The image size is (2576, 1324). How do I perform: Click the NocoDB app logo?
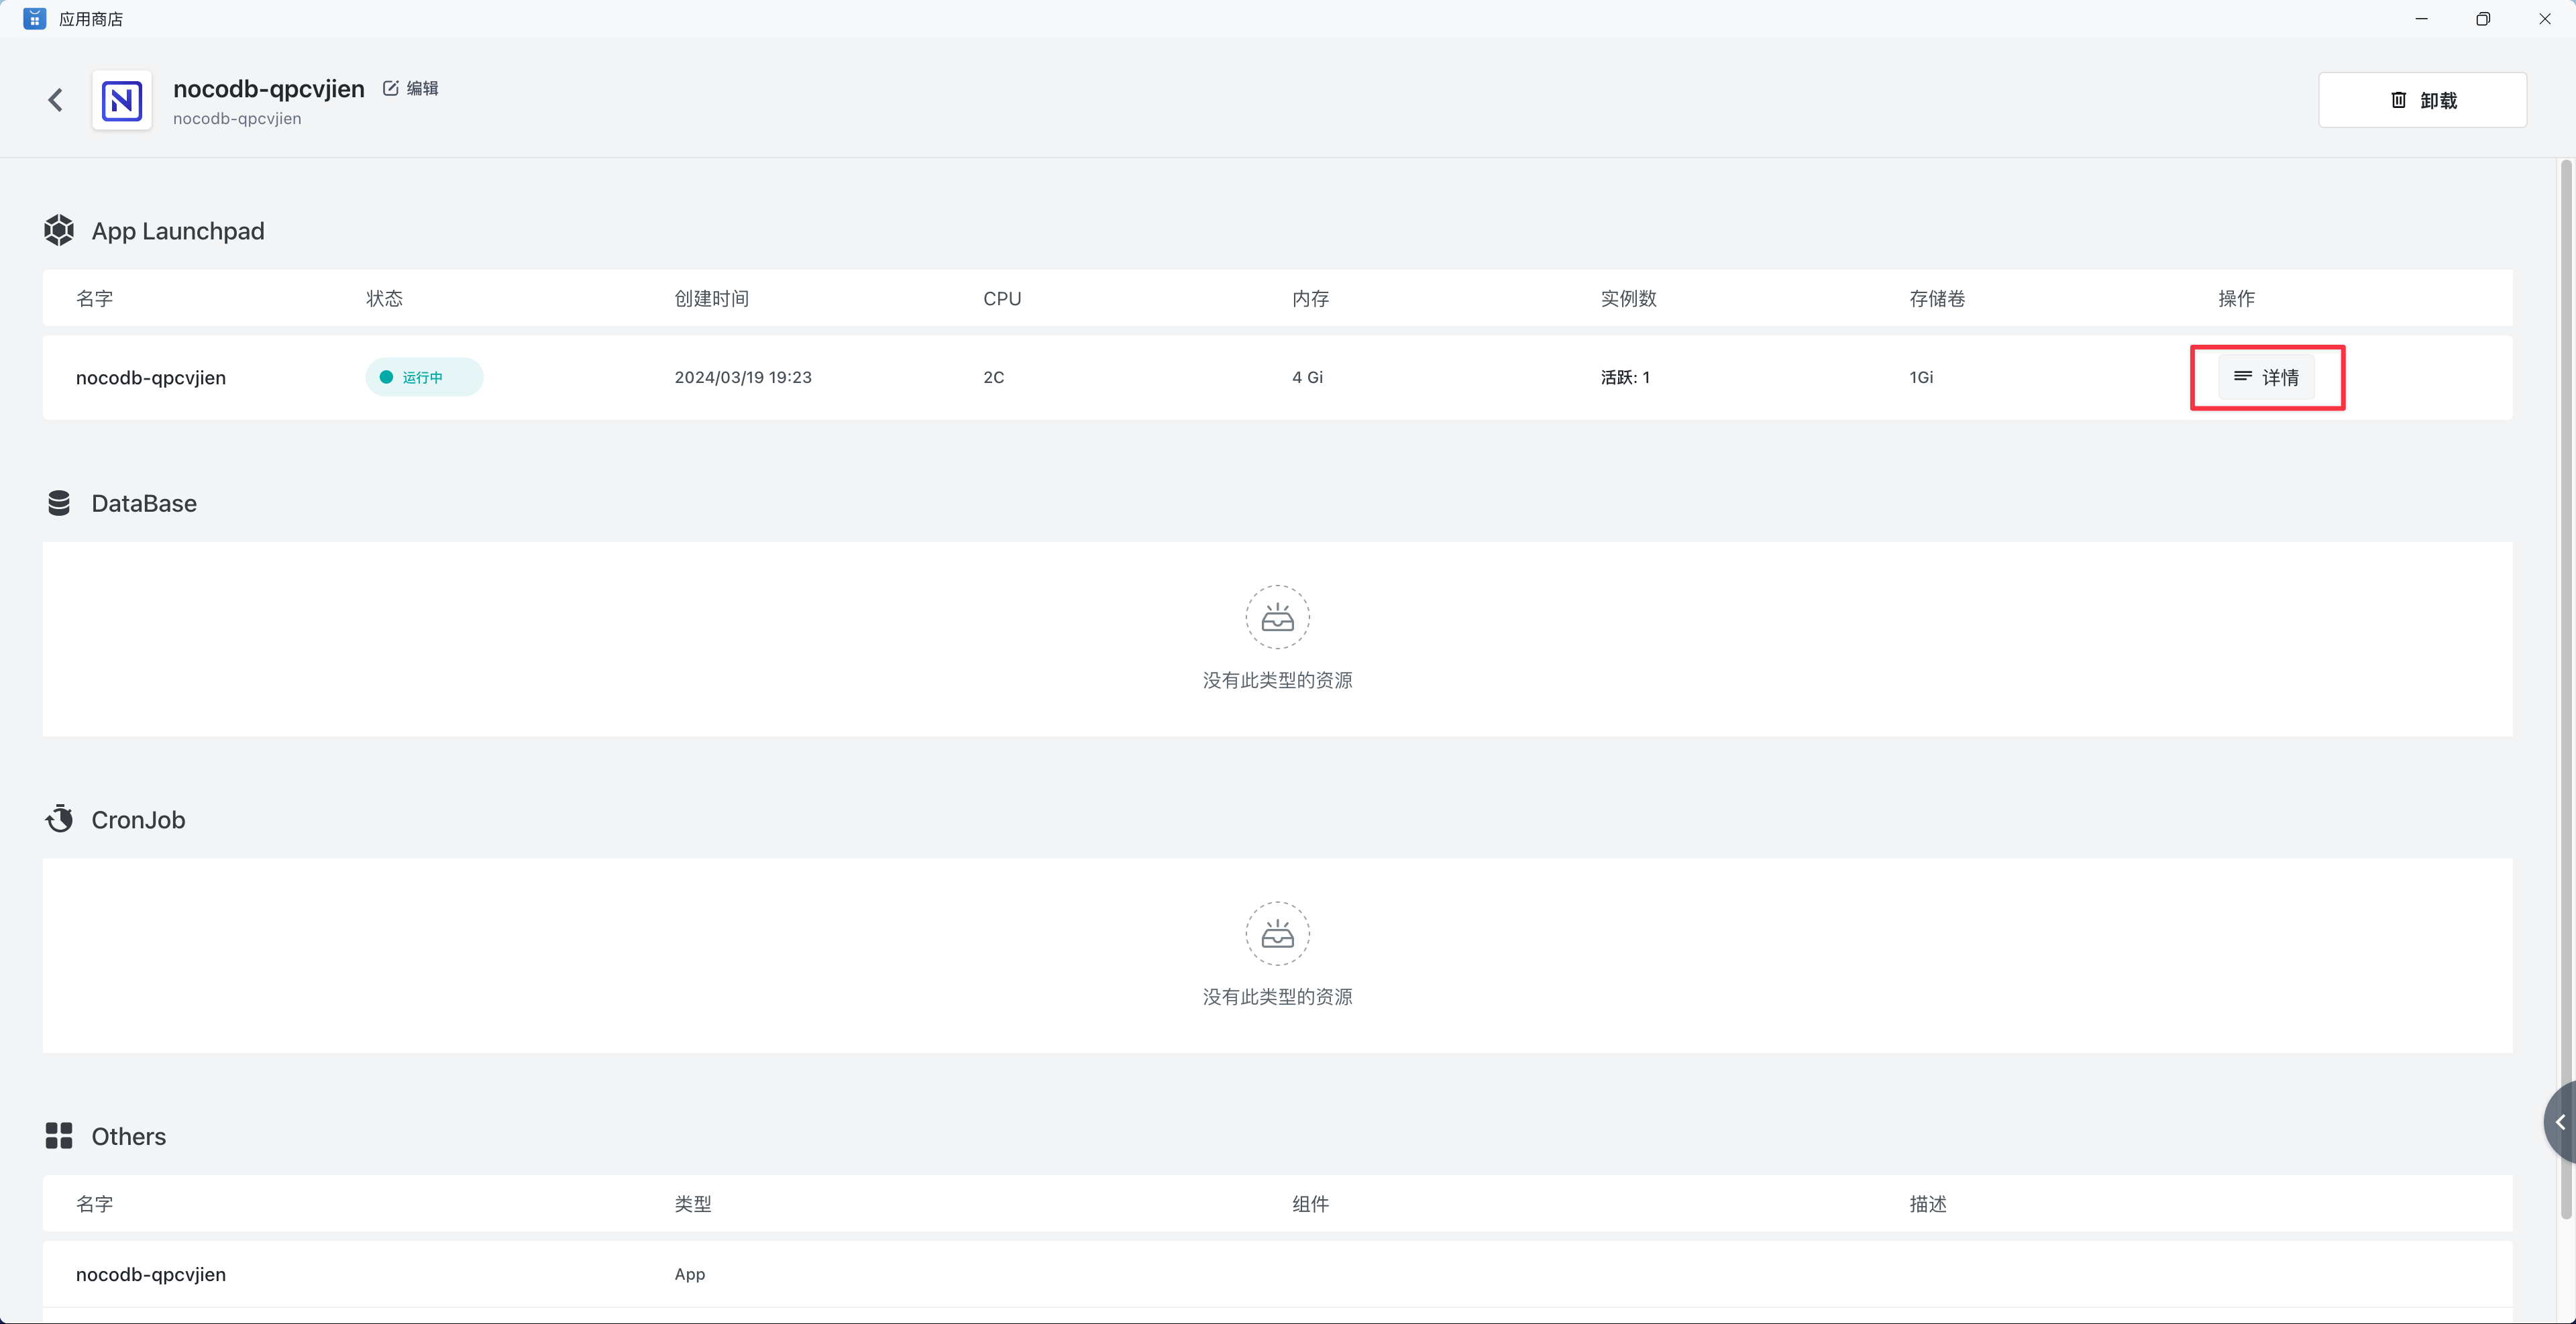pos(122,100)
